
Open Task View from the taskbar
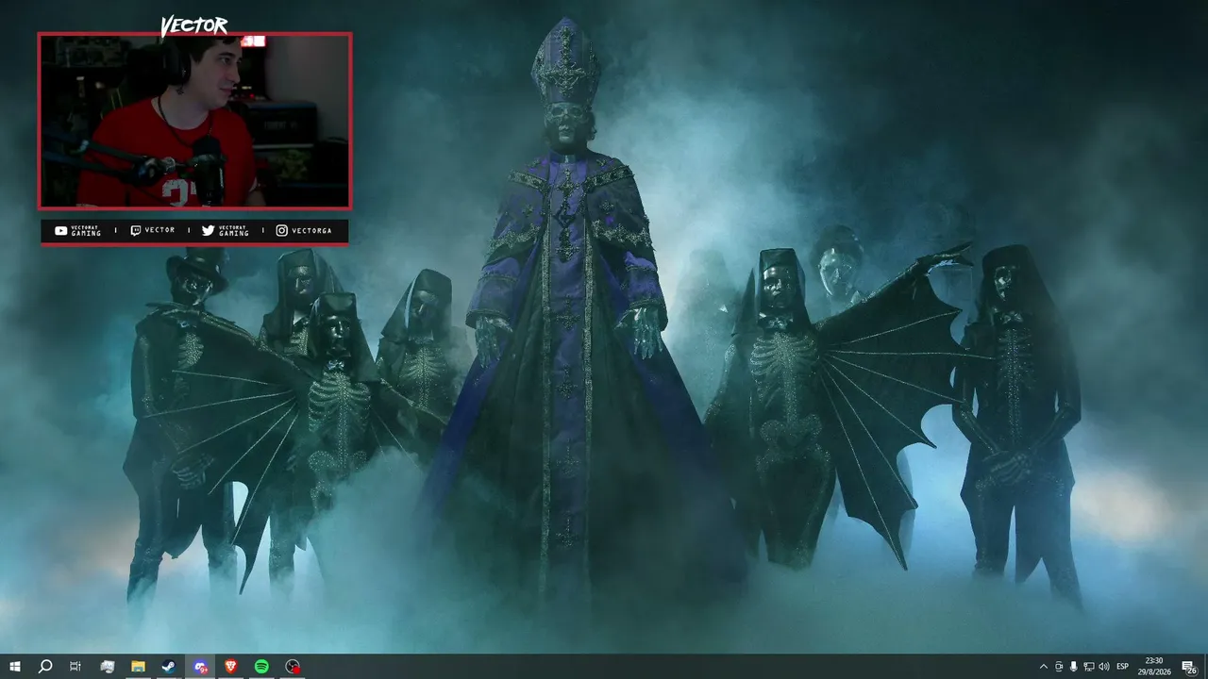pyautogui.click(x=75, y=667)
